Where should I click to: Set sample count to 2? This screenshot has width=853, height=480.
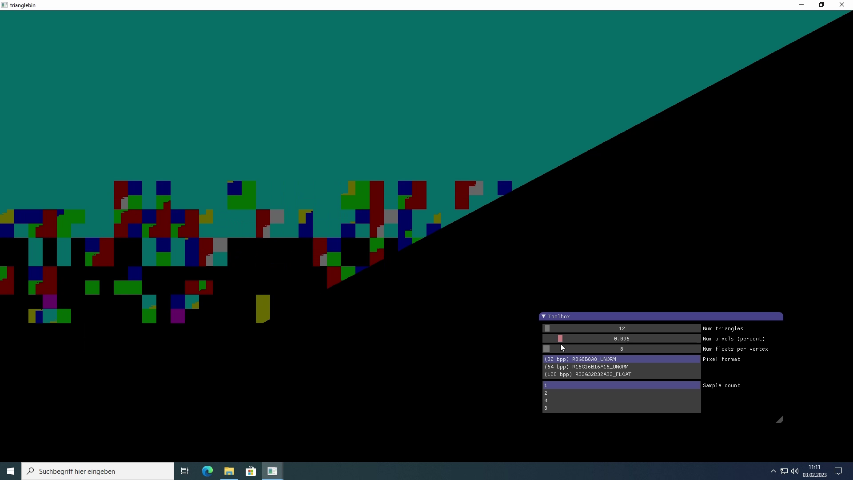(x=621, y=393)
